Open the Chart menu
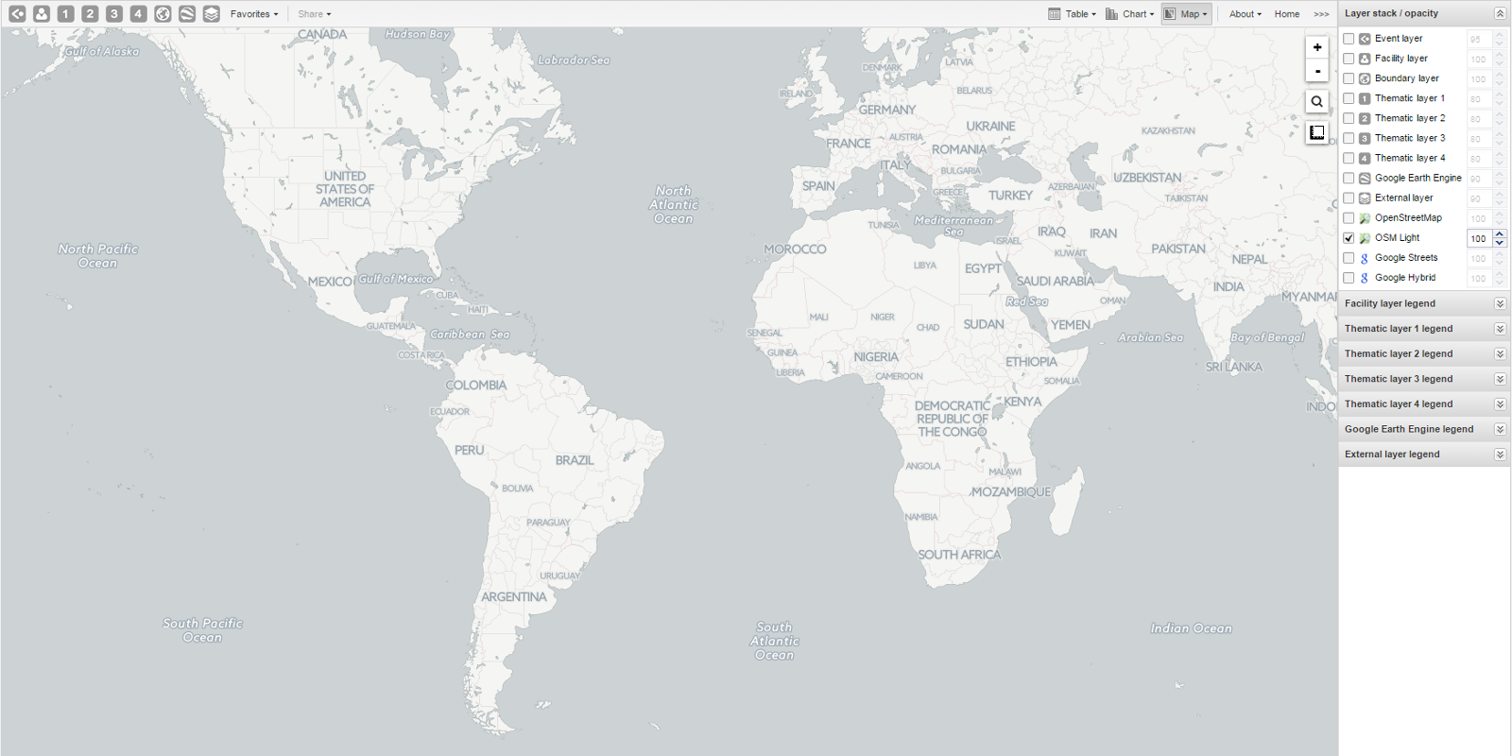Screen dimensions: 1512x756 [1130, 14]
